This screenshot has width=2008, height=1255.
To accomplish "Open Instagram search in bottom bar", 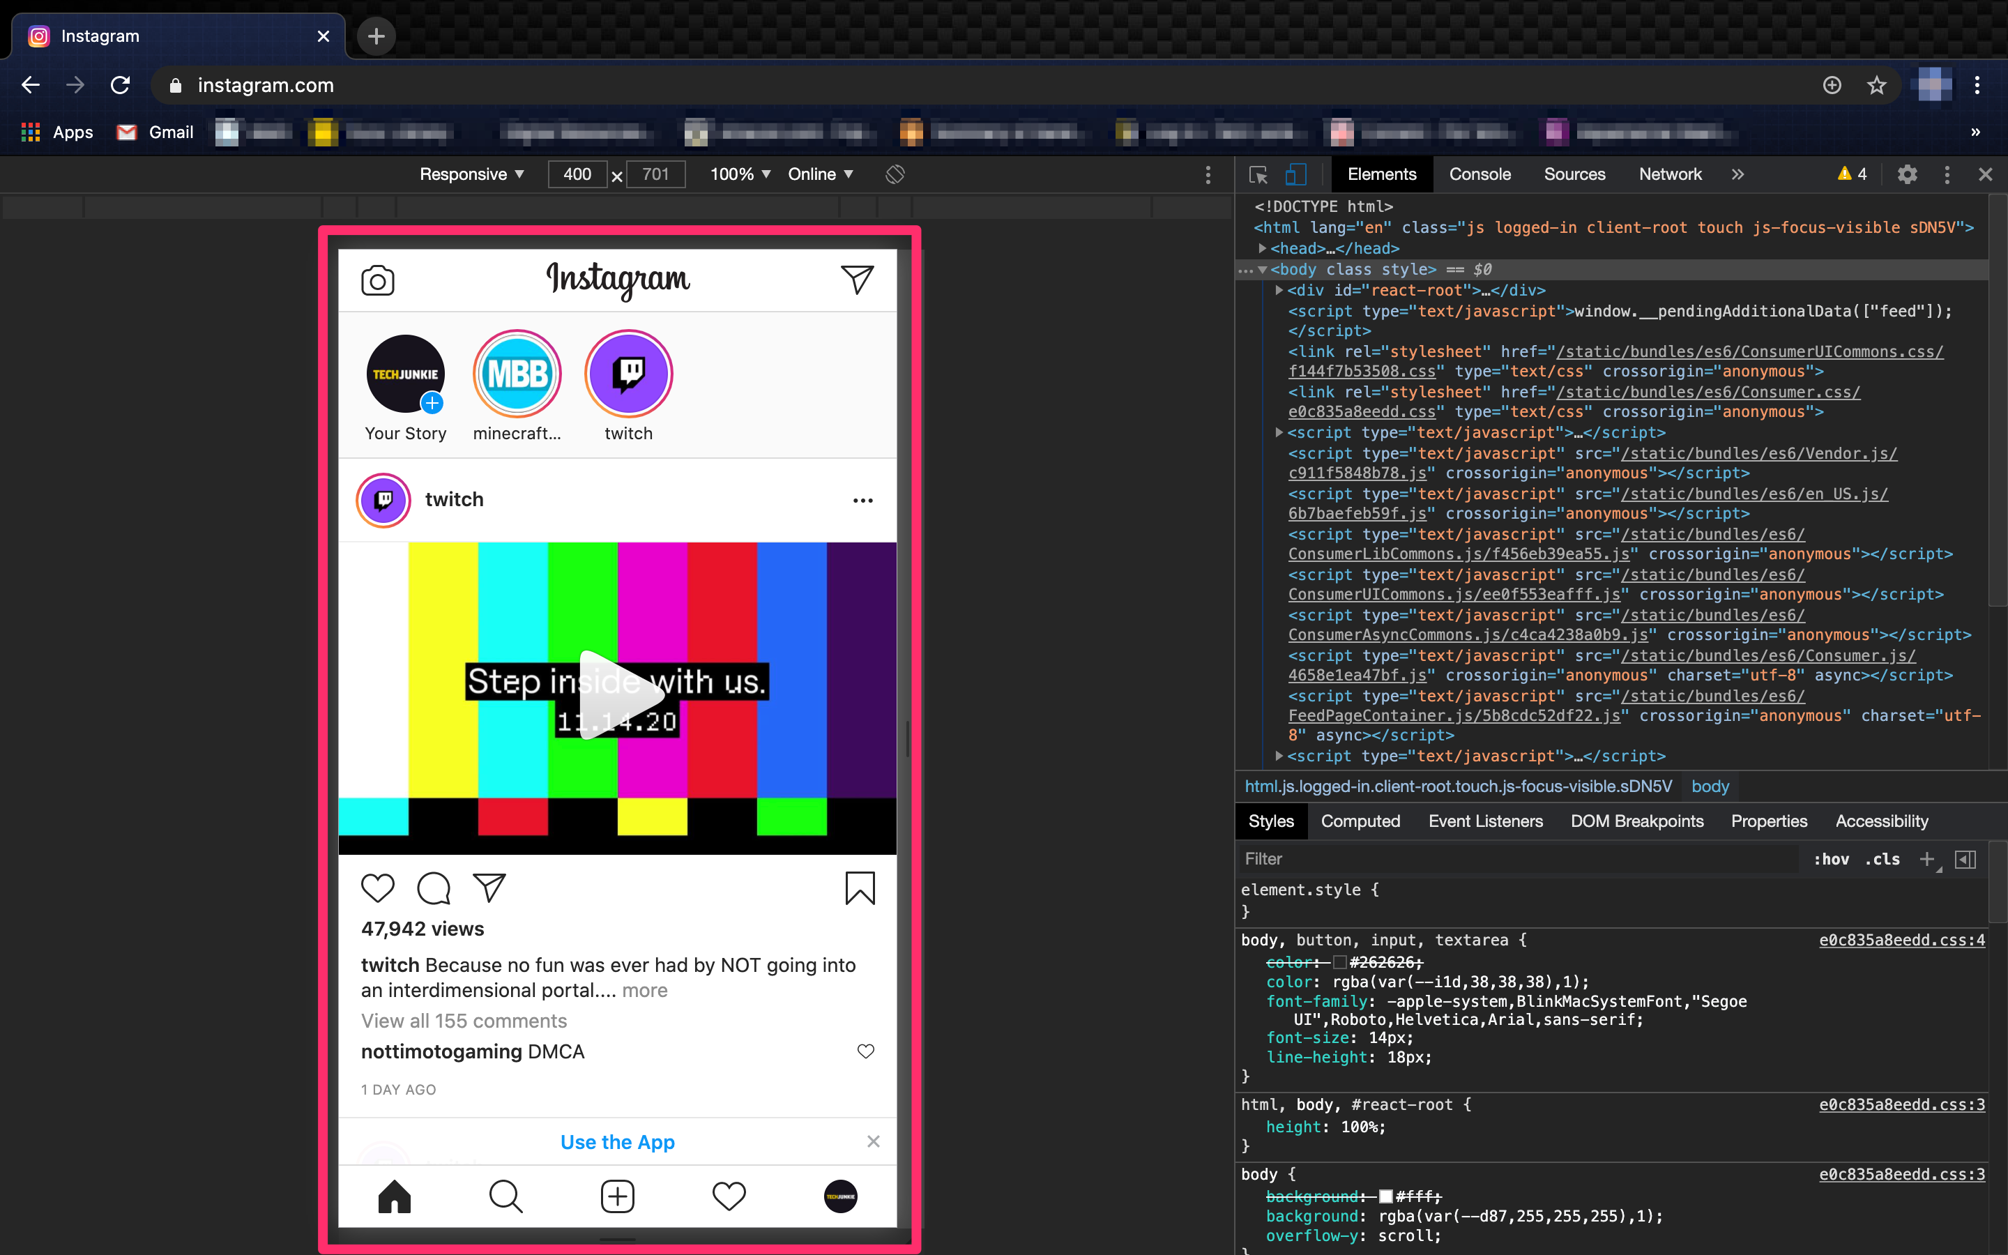I will 505,1196.
